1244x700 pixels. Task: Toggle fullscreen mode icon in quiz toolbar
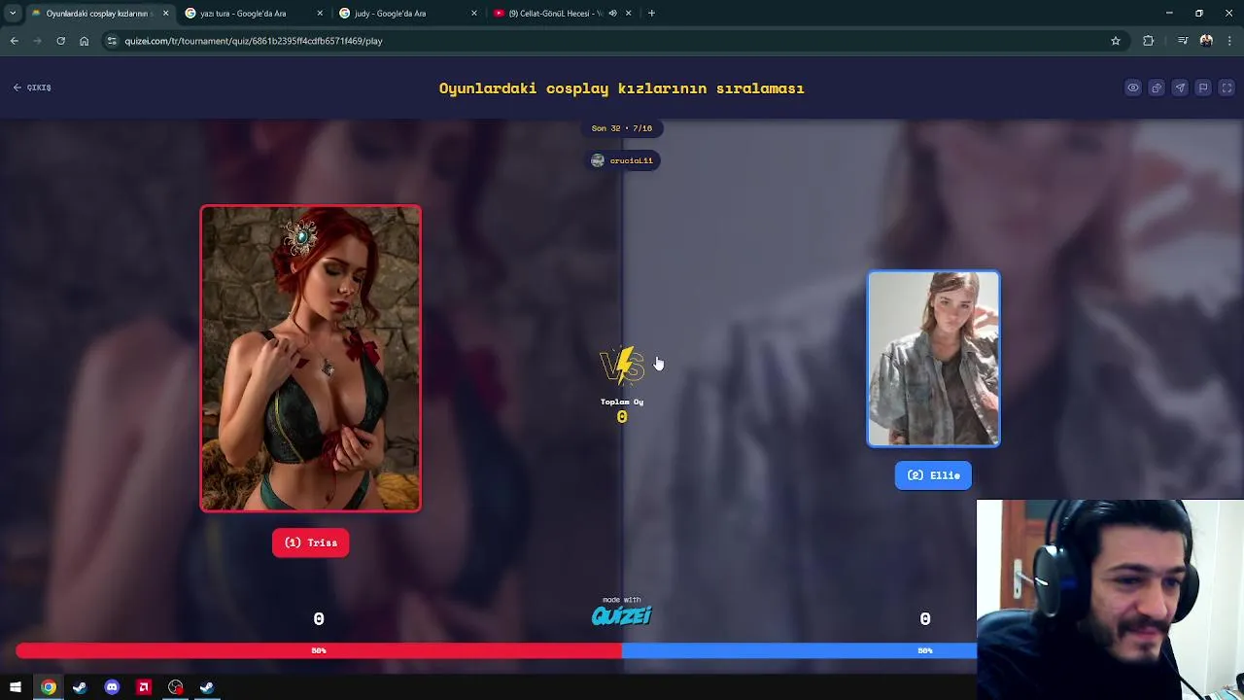point(1227,87)
